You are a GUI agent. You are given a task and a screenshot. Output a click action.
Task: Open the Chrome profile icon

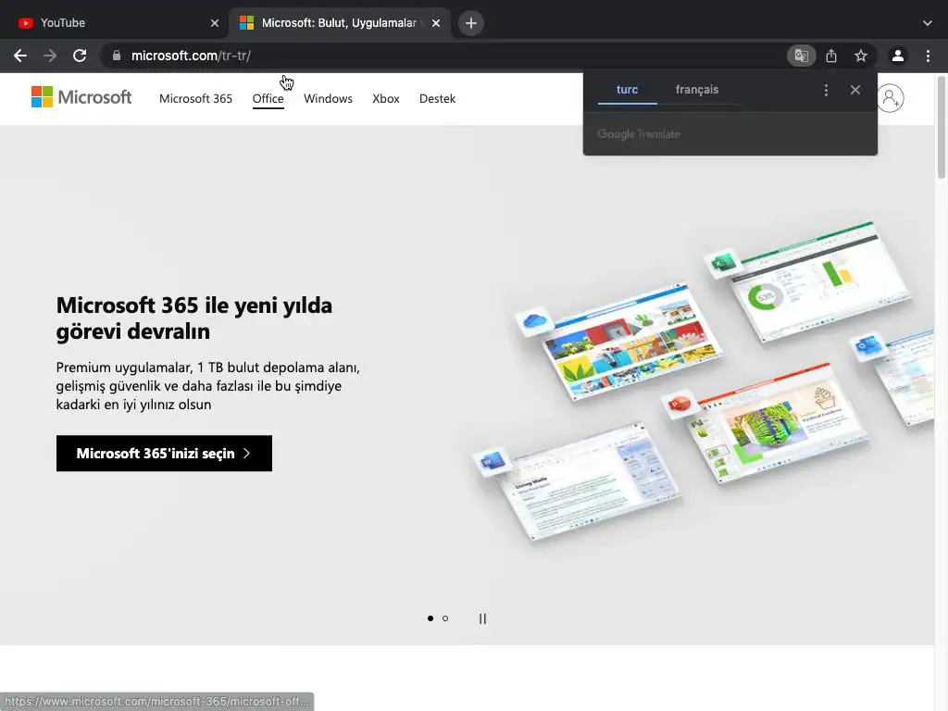pyautogui.click(x=898, y=56)
